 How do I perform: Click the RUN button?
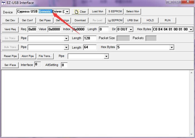(168, 20)
